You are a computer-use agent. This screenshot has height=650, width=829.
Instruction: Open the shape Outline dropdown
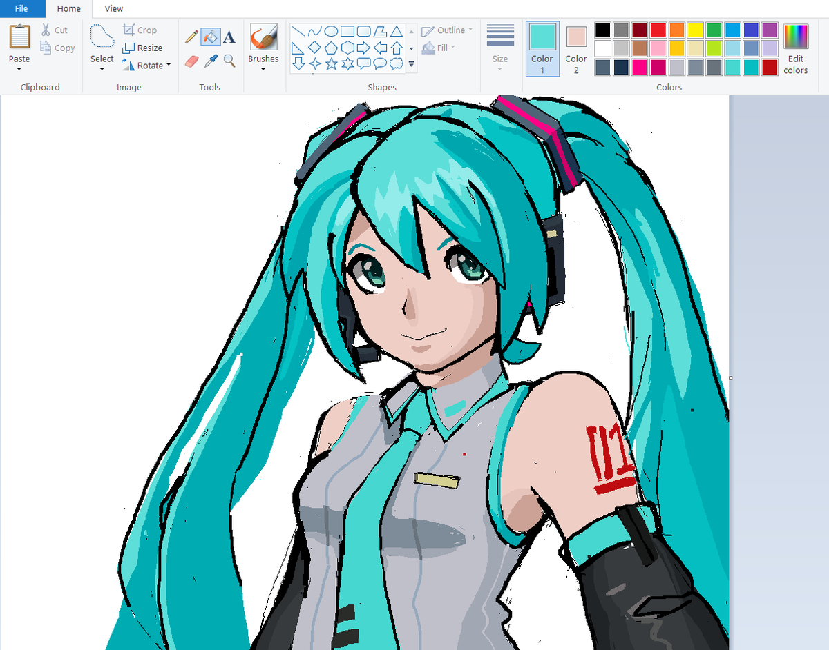tap(447, 30)
